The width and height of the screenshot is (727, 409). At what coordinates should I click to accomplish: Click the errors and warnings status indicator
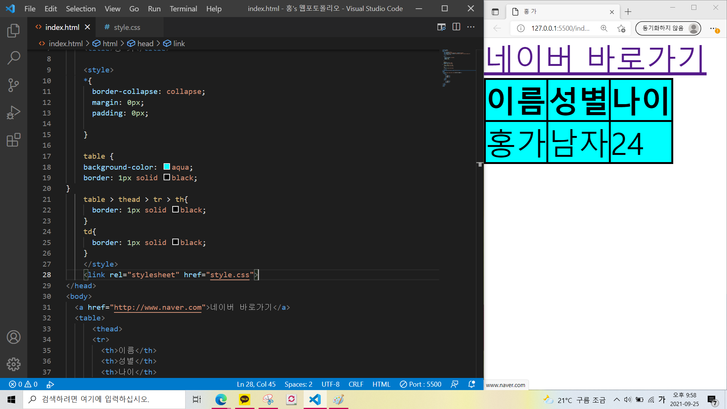tap(23, 384)
